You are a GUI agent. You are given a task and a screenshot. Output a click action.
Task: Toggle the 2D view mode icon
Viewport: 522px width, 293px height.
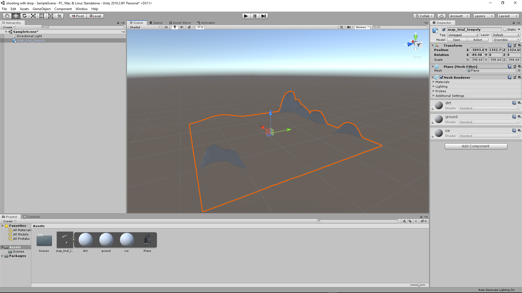166,27
